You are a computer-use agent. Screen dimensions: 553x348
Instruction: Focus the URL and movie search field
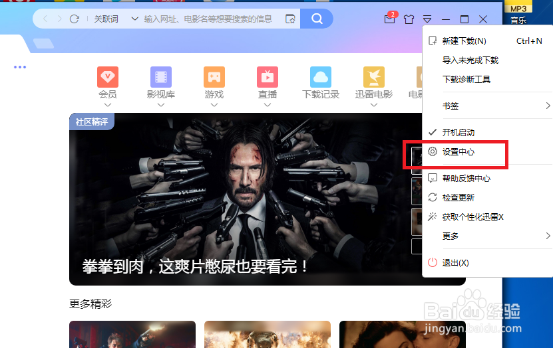click(208, 19)
